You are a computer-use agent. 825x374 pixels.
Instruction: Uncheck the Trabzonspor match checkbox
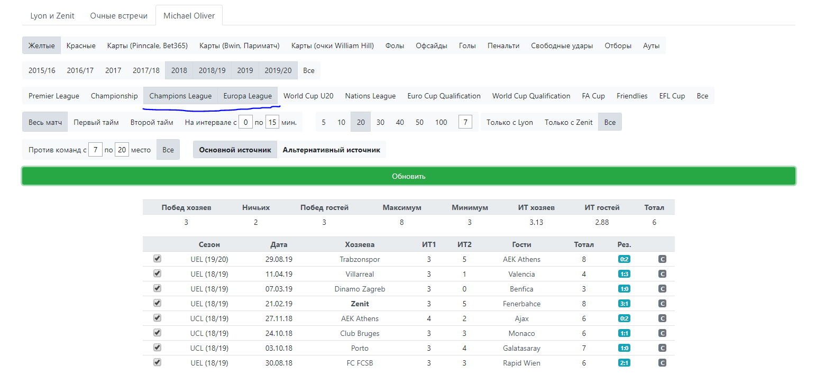(x=157, y=259)
